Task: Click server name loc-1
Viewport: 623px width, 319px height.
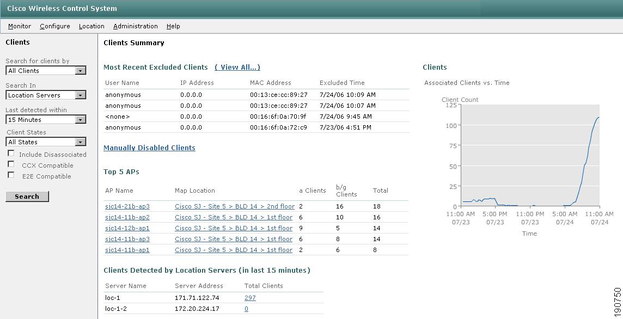Action: click(x=112, y=298)
